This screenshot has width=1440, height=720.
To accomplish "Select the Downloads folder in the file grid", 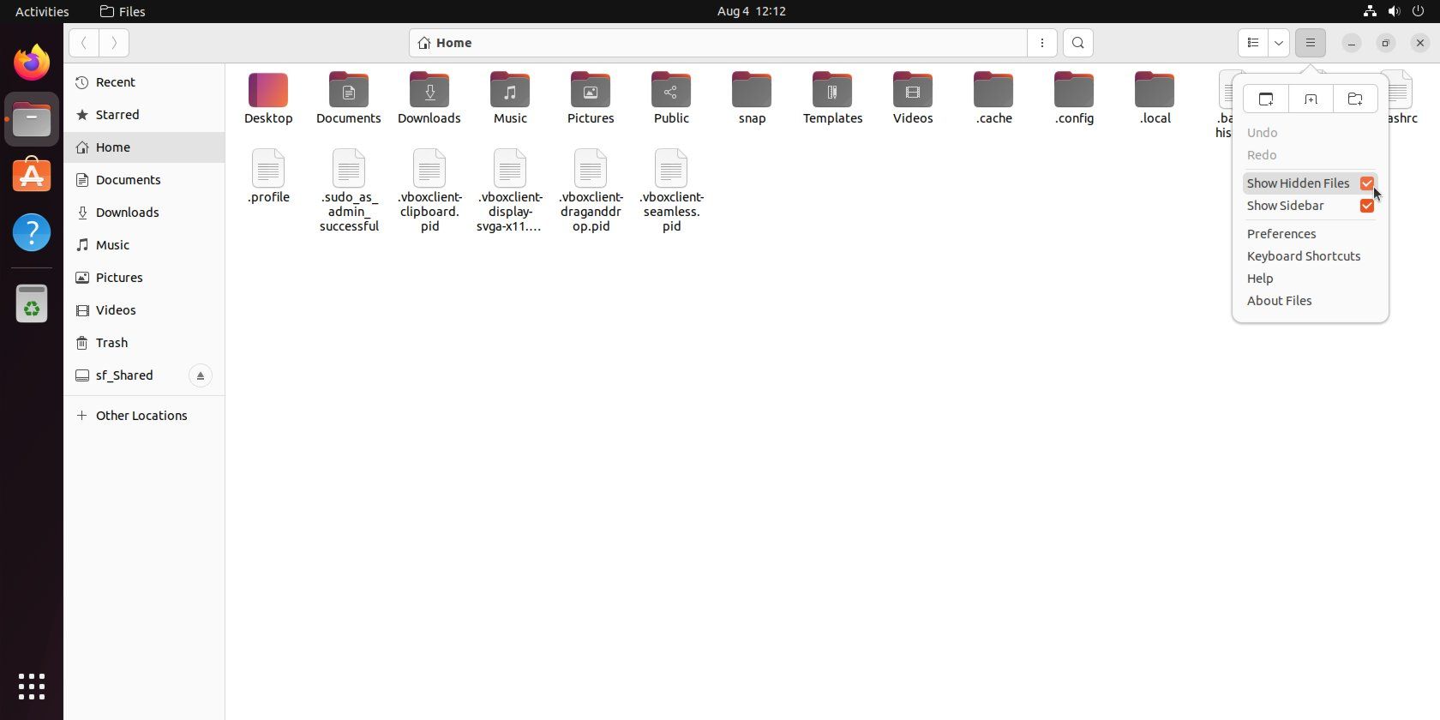I will pyautogui.click(x=429, y=99).
